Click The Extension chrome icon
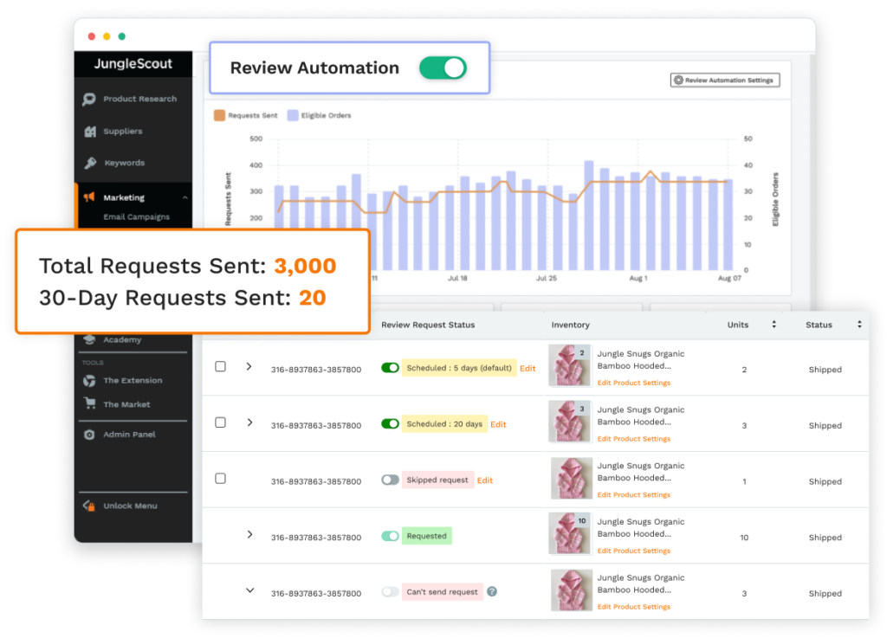 [89, 381]
